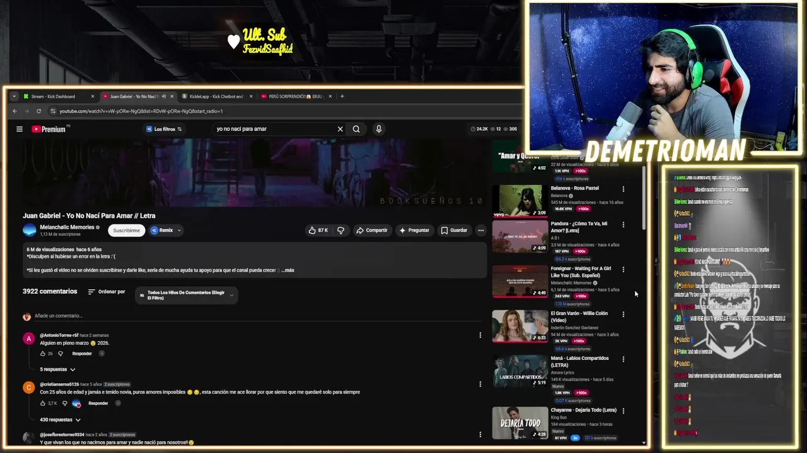Close Kicklet.app tab

tap(251, 96)
